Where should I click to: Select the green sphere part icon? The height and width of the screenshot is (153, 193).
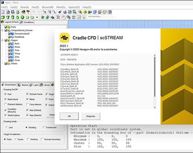(23, 17)
